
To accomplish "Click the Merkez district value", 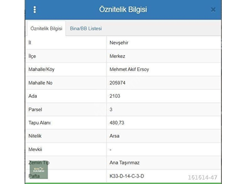I will [x=117, y=56].
